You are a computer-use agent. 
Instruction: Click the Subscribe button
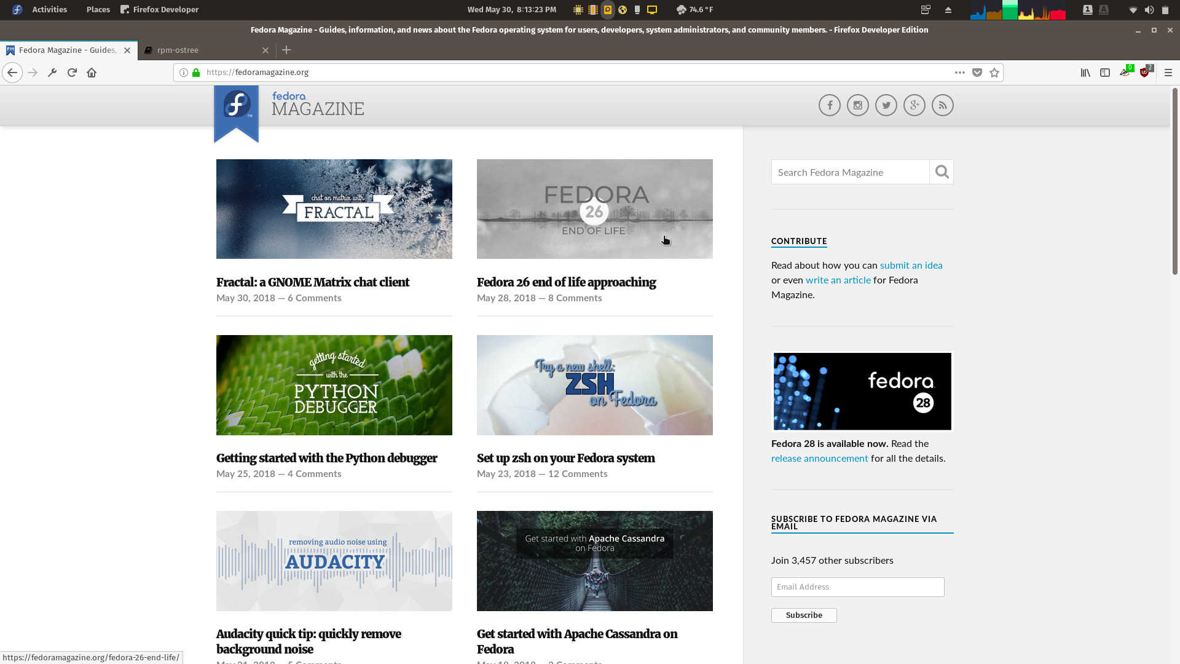(804, 615)
